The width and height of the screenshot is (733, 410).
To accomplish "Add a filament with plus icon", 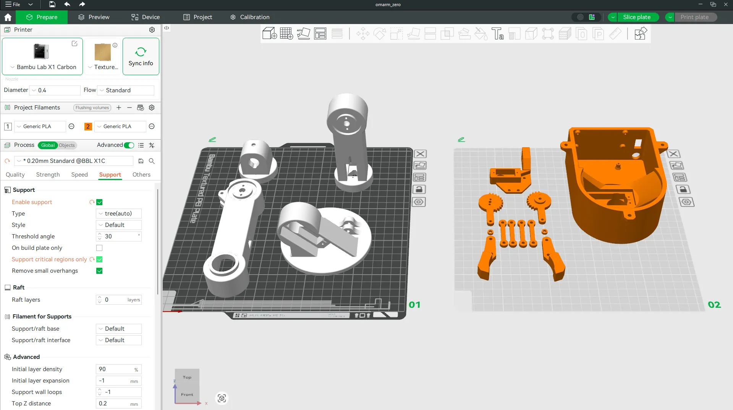I will click(x=119, y=108).
